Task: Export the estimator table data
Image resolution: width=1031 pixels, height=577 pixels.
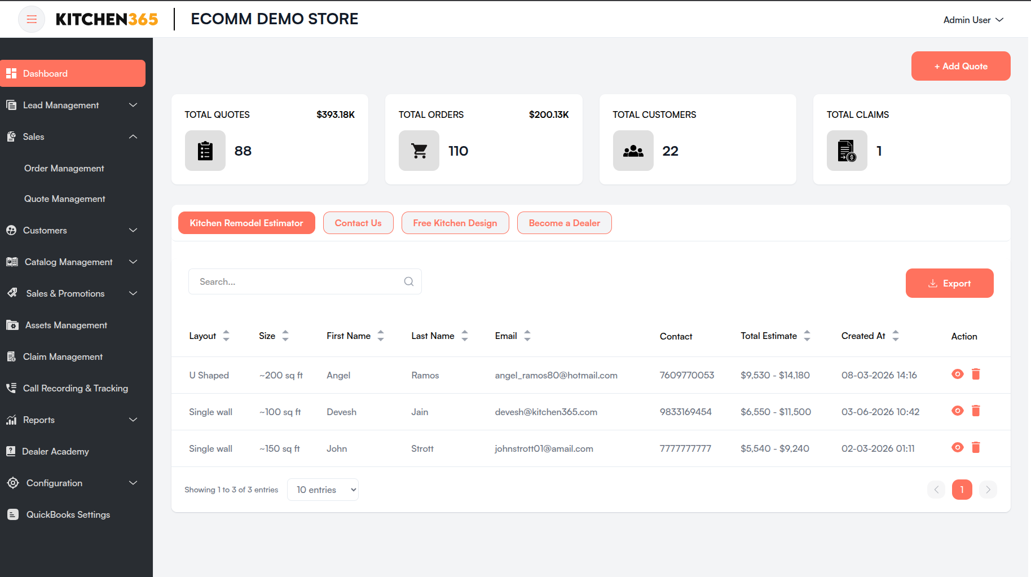Action: click(x=950, y=283)
